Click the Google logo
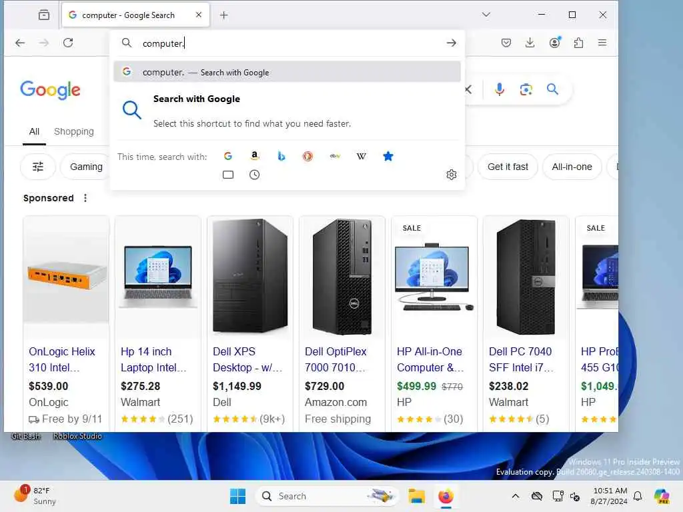The width and height of the screenshot is (683, 512). pyautogui.click(x=50, y=90)
